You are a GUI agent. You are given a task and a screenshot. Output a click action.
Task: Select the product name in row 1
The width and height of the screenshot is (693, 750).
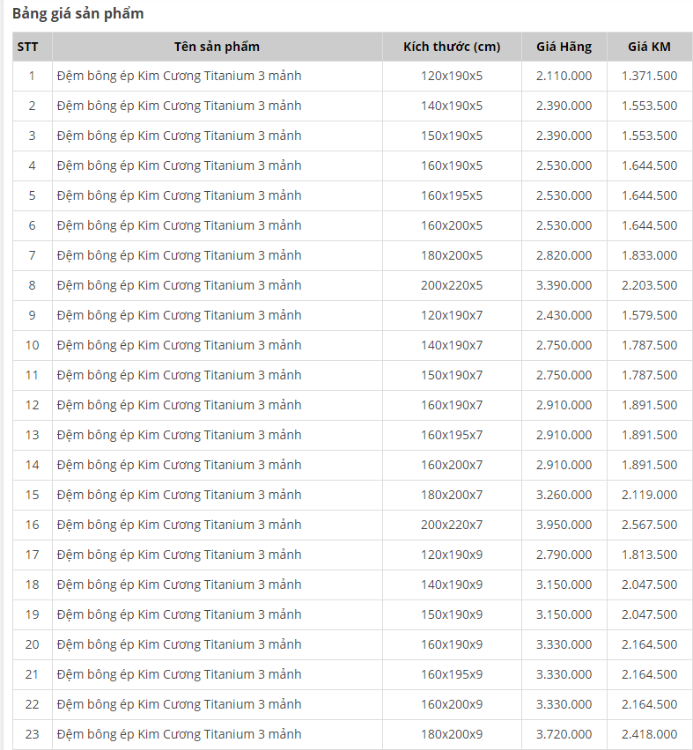point(180,76)
